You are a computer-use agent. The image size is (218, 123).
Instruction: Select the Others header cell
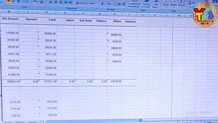(117, 21)
